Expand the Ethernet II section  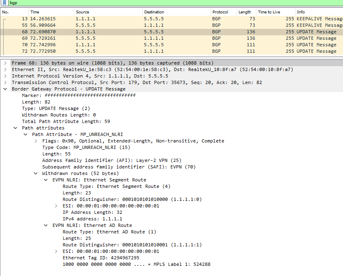point(5,69)
